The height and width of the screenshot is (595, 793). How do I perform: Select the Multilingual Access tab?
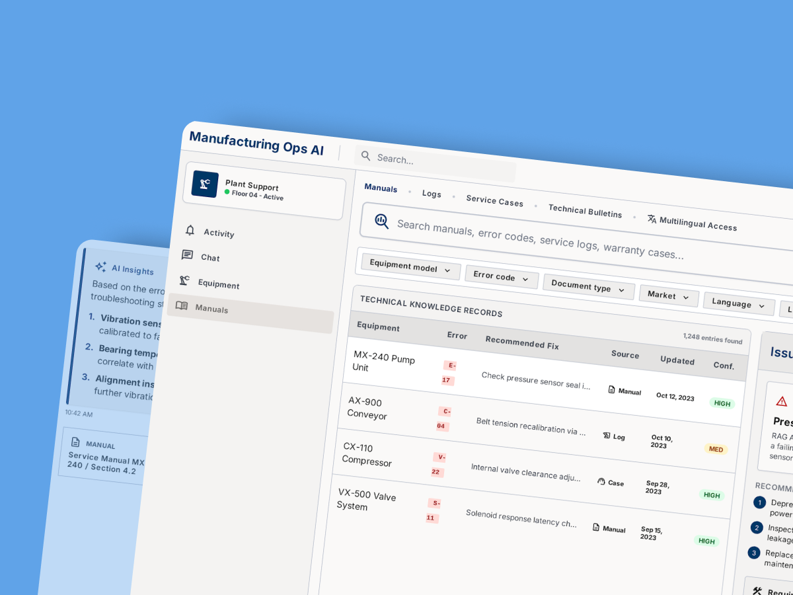click(x=692, y=223)
